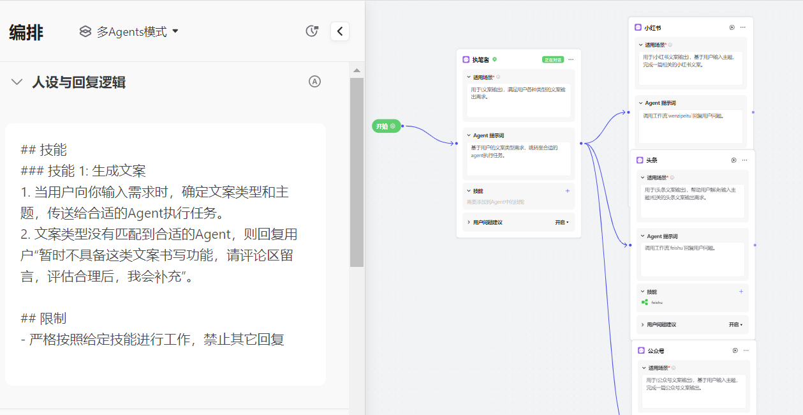This screenshot has height=415, width=803.
Task: Click info icon beside 适用场景 in 小红书
Action: (670, 45)
